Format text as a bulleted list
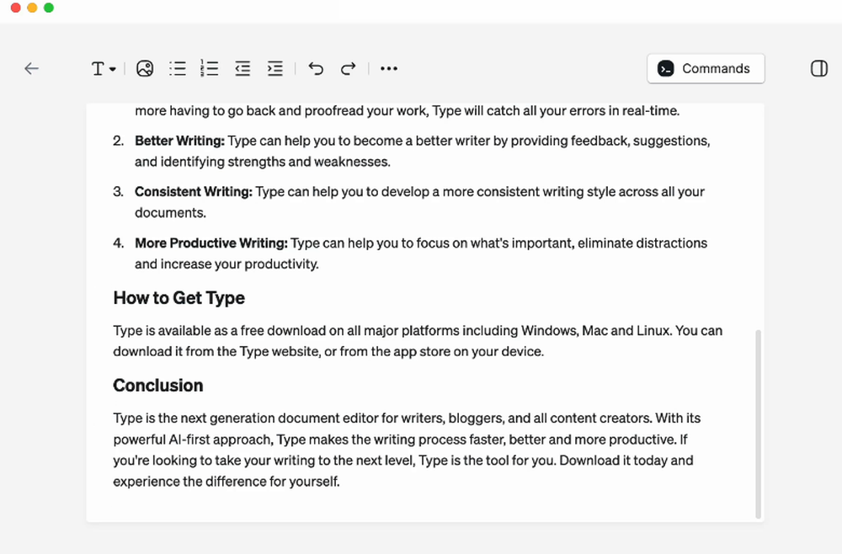This screenshot has width=842, height=554. [177, 68]
